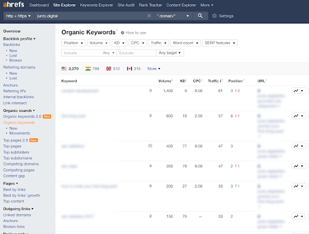Sort table by CPC column
The height and width of the screenshot is (234, 309).
[x=197, y=81]
